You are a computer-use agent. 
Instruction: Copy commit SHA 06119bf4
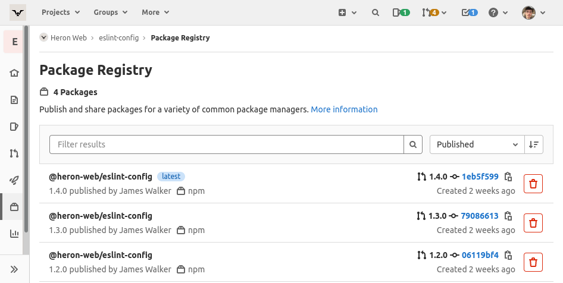point(508,255)
